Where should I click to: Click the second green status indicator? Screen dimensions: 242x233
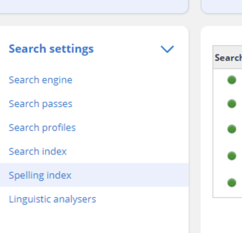coord(232,104)
